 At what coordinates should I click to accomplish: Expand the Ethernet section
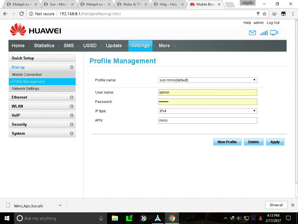[72, 97]
